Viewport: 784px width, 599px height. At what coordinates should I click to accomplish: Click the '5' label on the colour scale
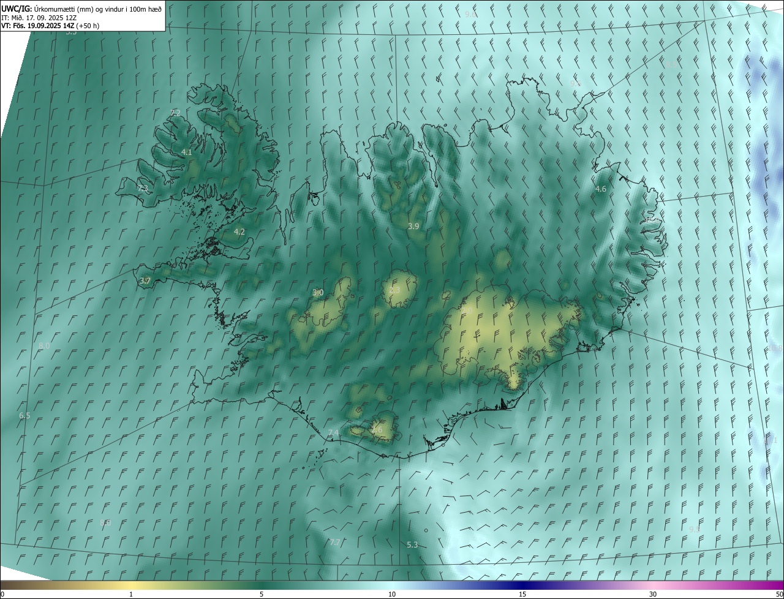(x=262, y=594)
